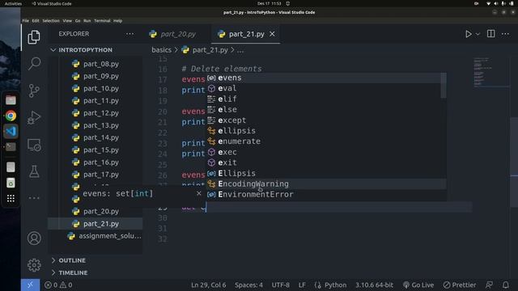Expand the TIMELINE section
Screen dimensions: 518x291
click(x=96, y=273)
